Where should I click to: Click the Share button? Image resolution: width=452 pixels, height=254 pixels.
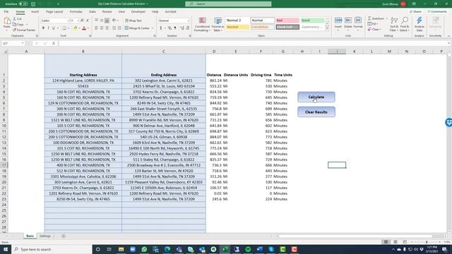pos(416,12)
